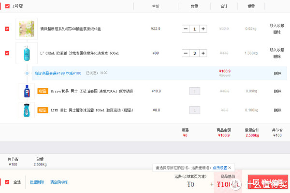290x193 pixels.
Task: Click the LYNX gift 赠品 badge
Action: click(x=43, y=110)
